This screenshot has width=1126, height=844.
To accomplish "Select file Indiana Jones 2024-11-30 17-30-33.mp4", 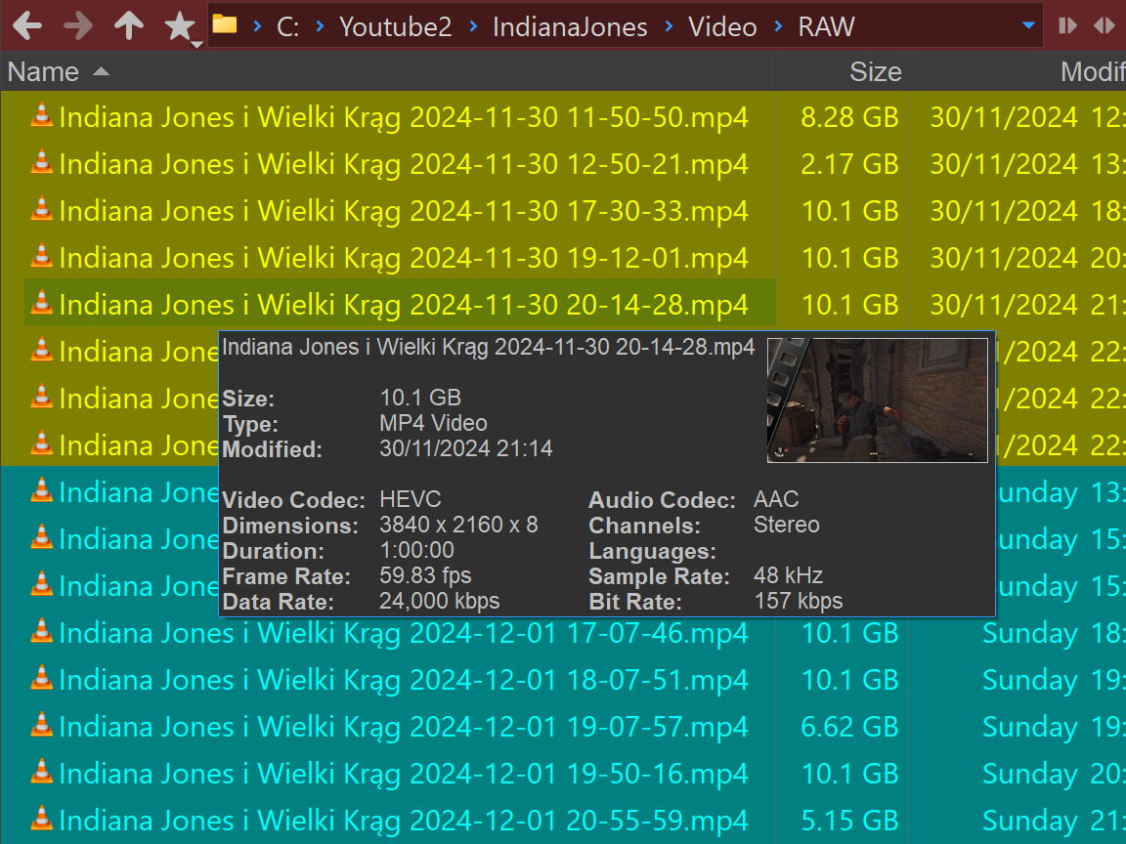I will pos(403,211).
